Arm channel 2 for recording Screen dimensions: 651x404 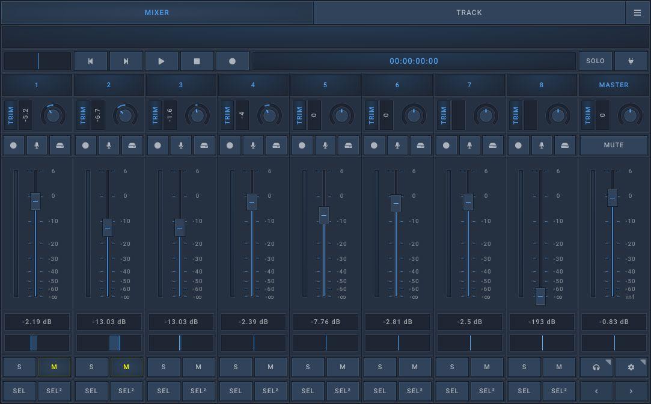point(85,145)
